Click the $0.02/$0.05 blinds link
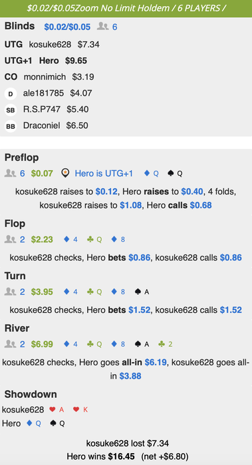Image resolution: width=252 pixels, height=465 pixels. 67,27
